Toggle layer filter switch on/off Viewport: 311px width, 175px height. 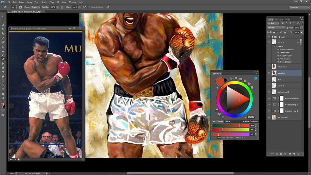[x=302, y=23]
